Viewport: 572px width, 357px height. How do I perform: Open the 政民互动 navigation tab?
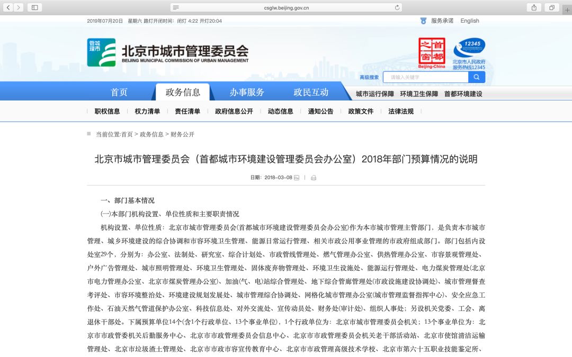[x=311, y=92]
